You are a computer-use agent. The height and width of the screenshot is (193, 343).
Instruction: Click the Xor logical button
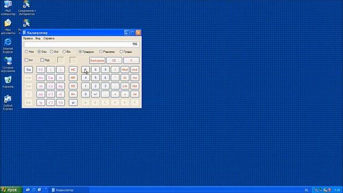pyautogui.click(x=135, y=78)
